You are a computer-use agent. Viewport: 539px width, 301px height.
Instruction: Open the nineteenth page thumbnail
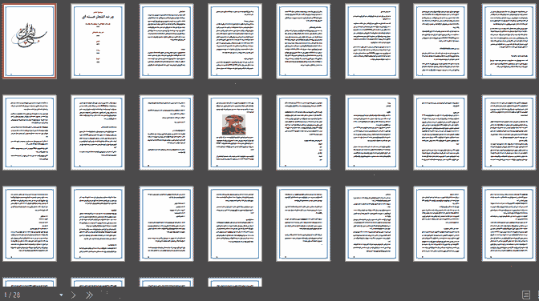click(x=166, y=224)
